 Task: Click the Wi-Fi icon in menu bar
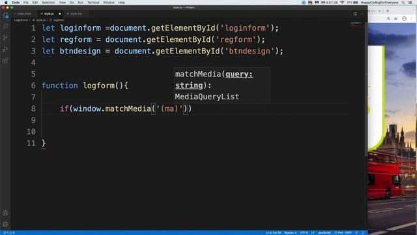[342, 3]
